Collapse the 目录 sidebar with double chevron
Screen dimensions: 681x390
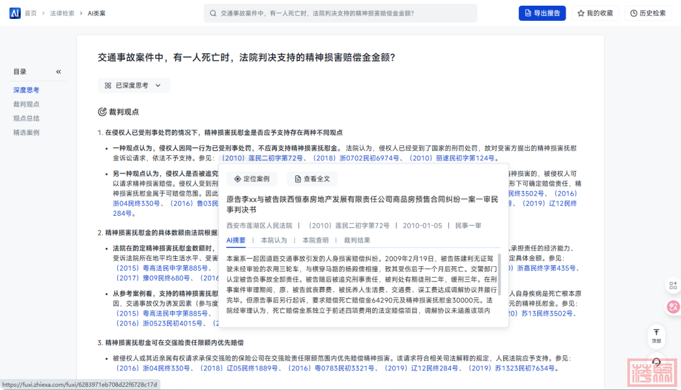tap(59, 72)
